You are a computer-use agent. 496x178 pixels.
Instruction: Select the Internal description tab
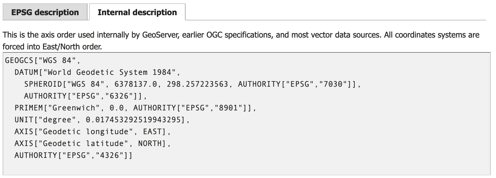pyautogui.click(x=137, y=13)
